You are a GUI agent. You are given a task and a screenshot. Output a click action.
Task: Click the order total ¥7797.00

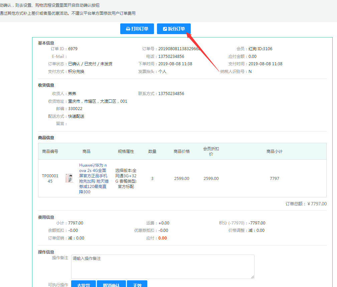tap(317, 204)
